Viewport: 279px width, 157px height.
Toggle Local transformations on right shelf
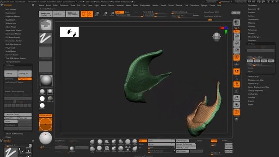click(236, 72)
